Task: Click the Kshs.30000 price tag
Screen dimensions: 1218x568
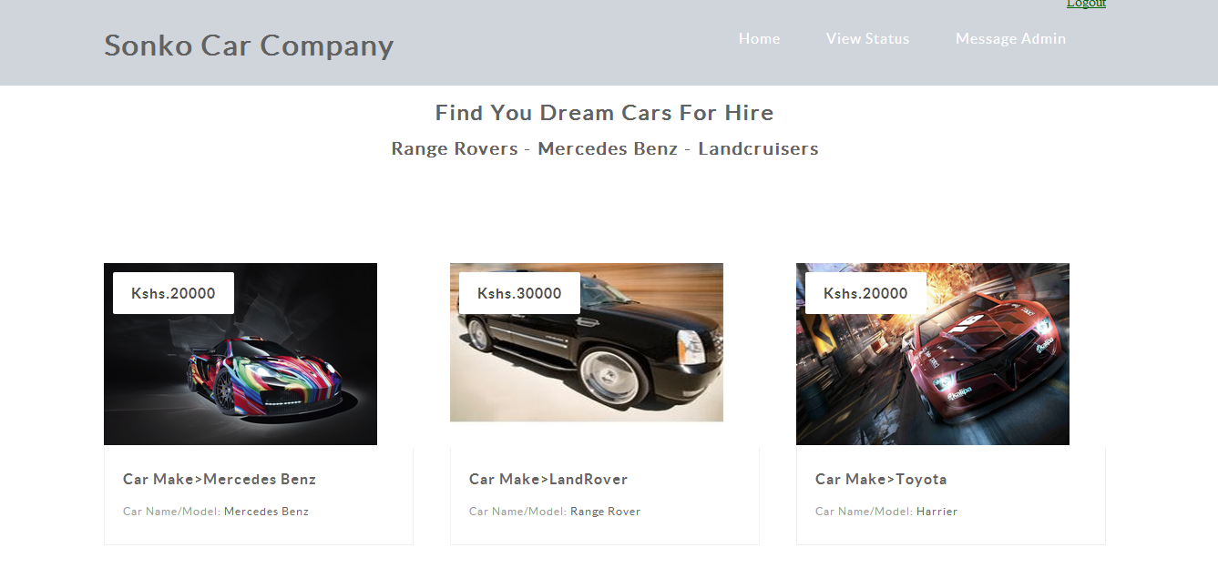Action: (x=519, y=293)
